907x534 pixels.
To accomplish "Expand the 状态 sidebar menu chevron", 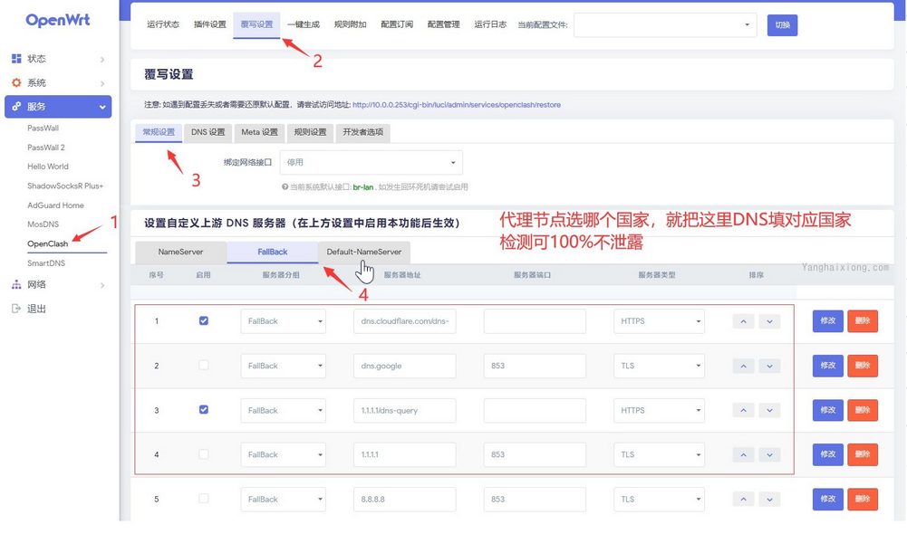I will pyautogui.click(x=102, y=60).
